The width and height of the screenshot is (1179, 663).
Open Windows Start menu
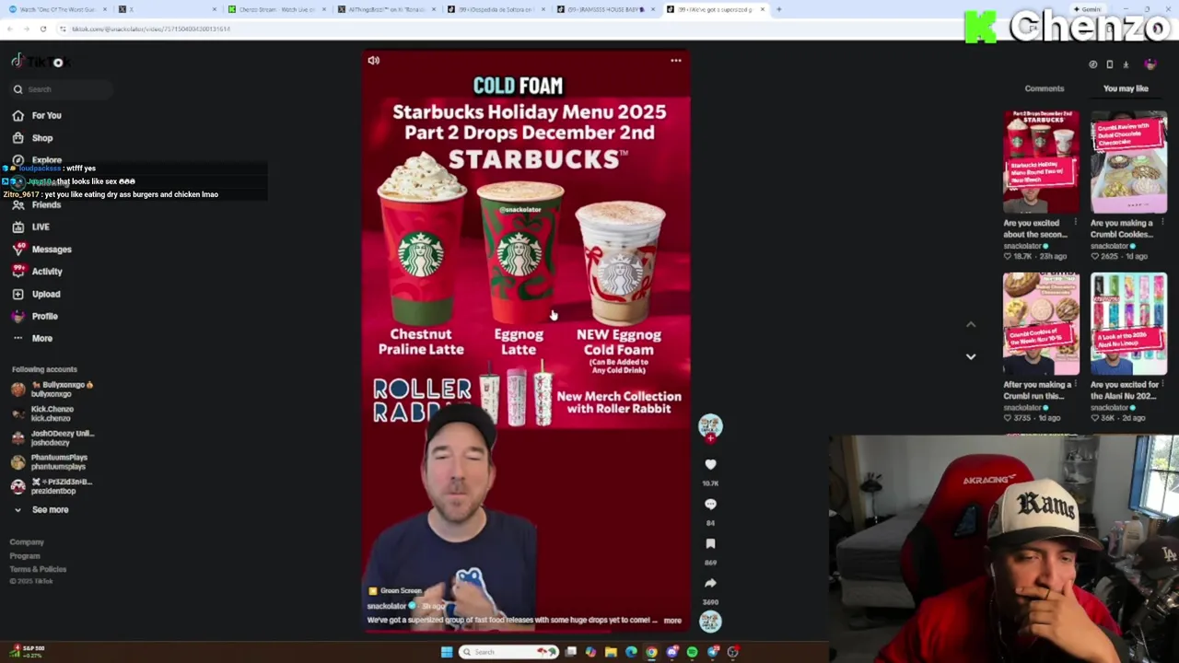447,652
